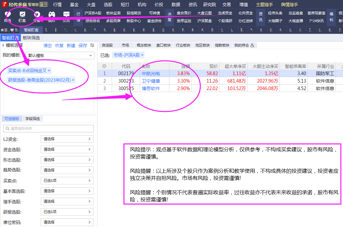Open 大咖直播 in the toolbar
This screenshot has height=227, width=343.
296,21
